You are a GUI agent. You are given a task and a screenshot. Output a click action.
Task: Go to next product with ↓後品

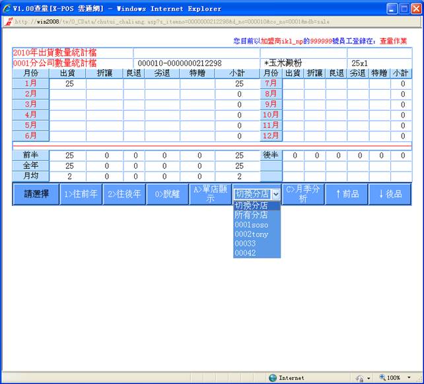point(390,195)
